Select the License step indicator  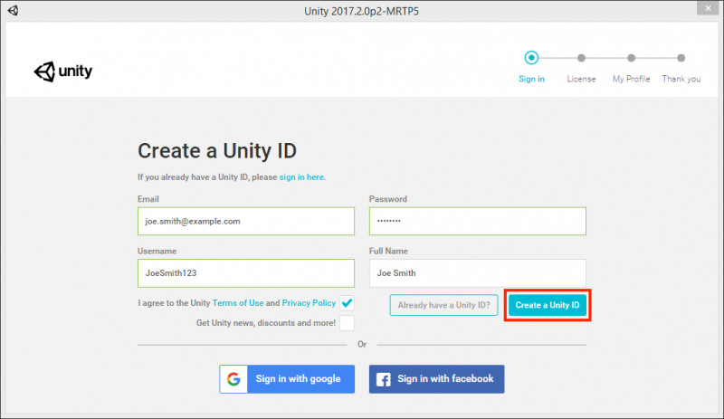[581, 58]
